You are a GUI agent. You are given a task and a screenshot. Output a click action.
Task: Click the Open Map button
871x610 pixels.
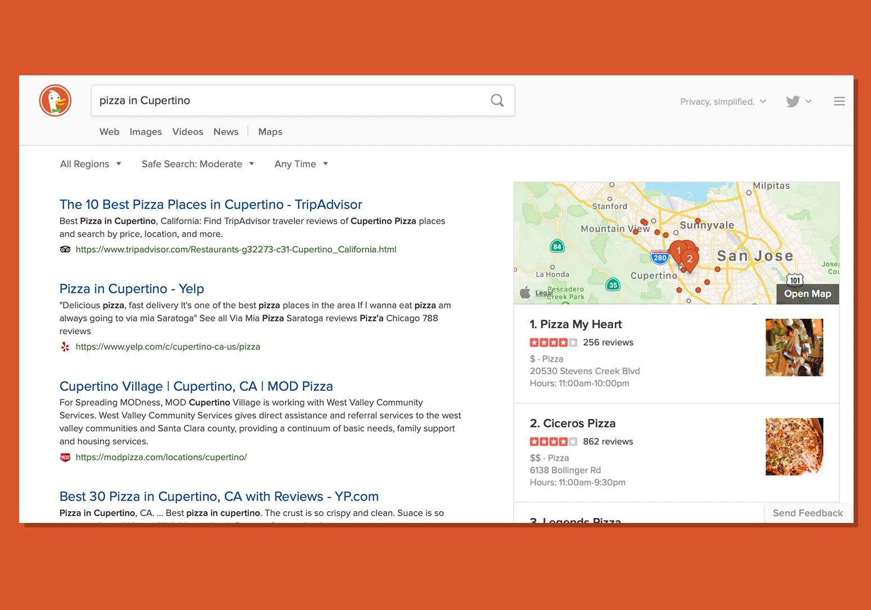(808, 294)
